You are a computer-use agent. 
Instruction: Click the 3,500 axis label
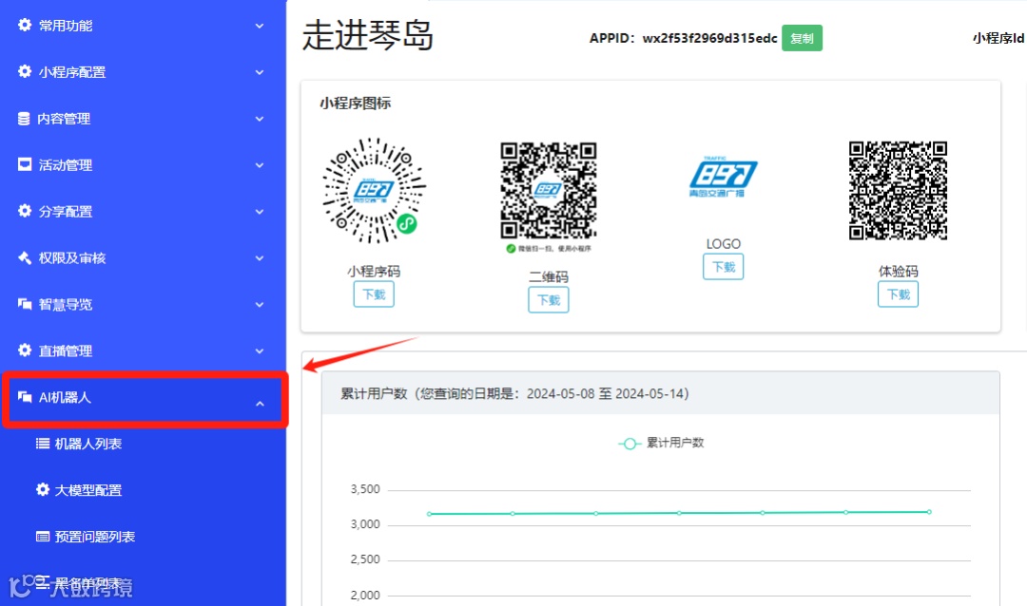[x=365, y=489]
